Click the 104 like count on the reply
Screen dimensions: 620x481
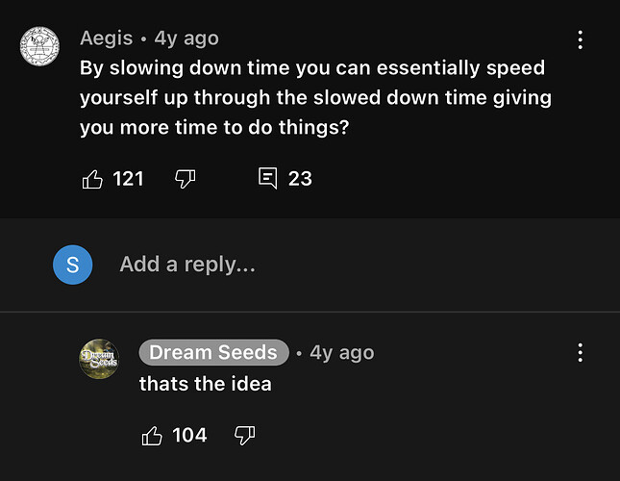tap(189, 436)
